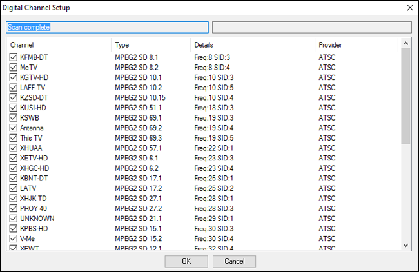Toggle the MeTV channel checkbox
Viewport: 419px width, 272px height.
(x=14, y=66)
